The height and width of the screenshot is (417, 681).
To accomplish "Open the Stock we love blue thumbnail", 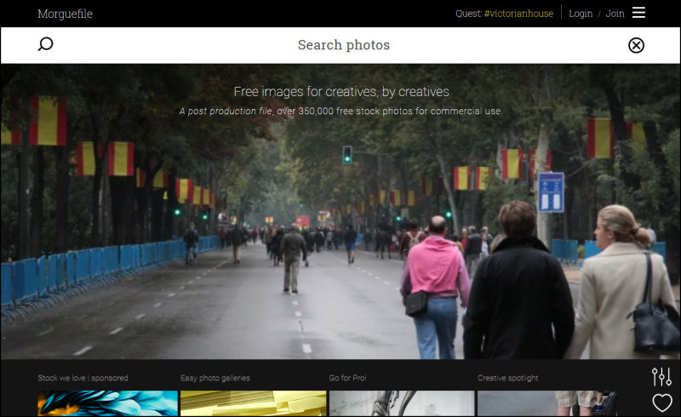I will point(107,403).
